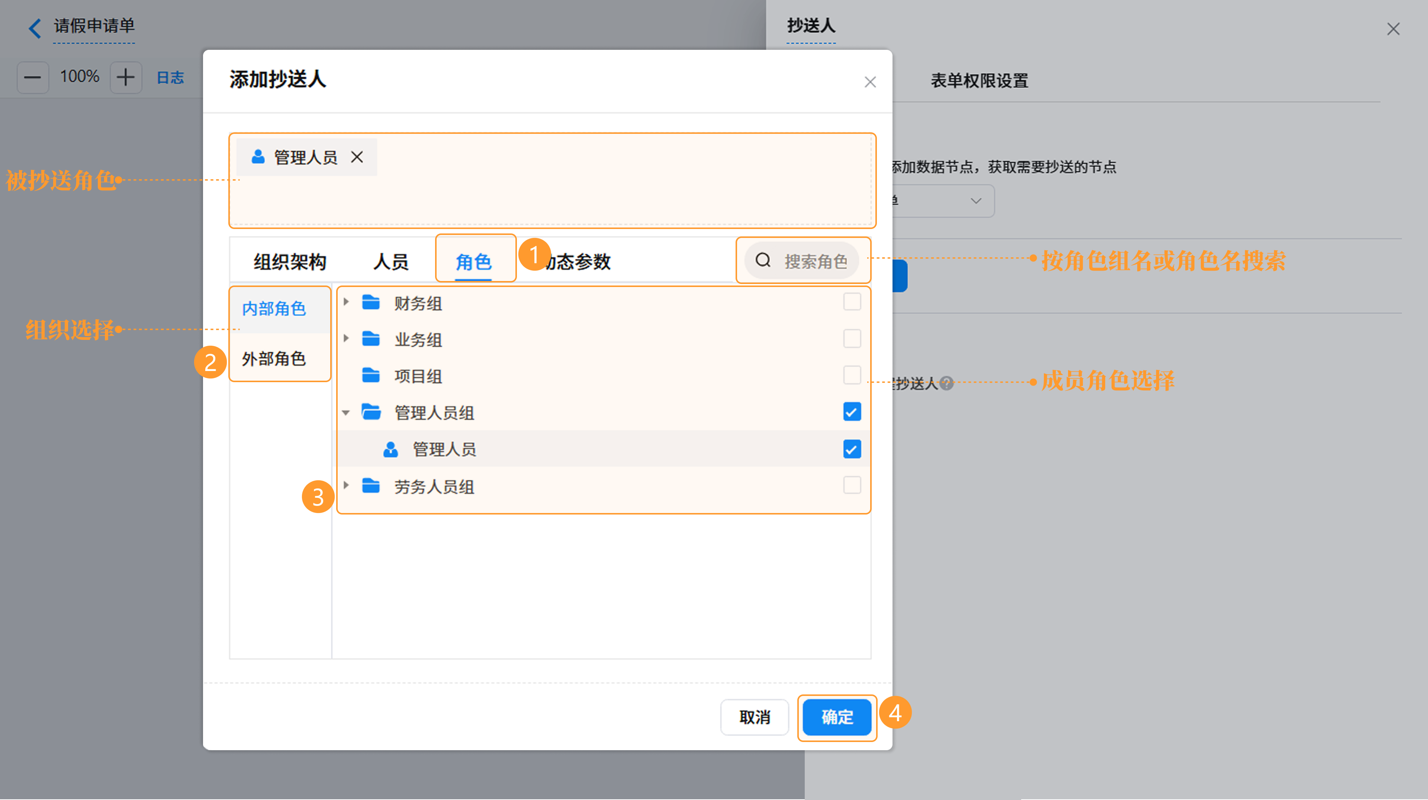Click the 取消 button
The width and height of the screenshot is (1428, 800).
(755, 717)
